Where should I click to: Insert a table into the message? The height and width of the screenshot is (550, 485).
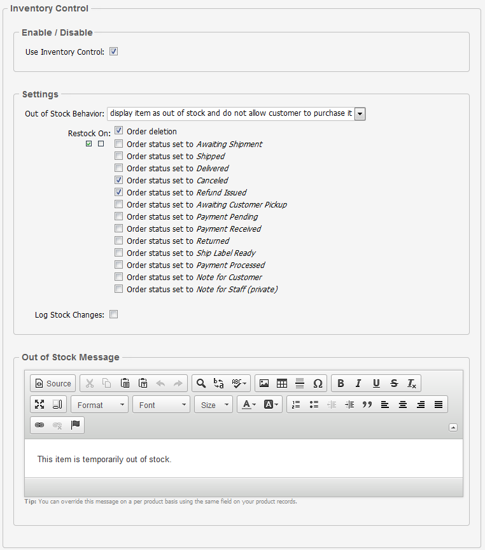pyautogui.click(x=282, y=383)
